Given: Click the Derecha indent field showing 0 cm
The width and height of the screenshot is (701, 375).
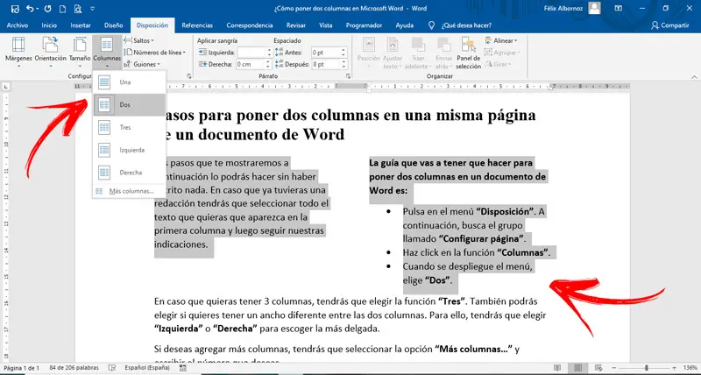Looking at the screenshot, I should tap(251, 64).
